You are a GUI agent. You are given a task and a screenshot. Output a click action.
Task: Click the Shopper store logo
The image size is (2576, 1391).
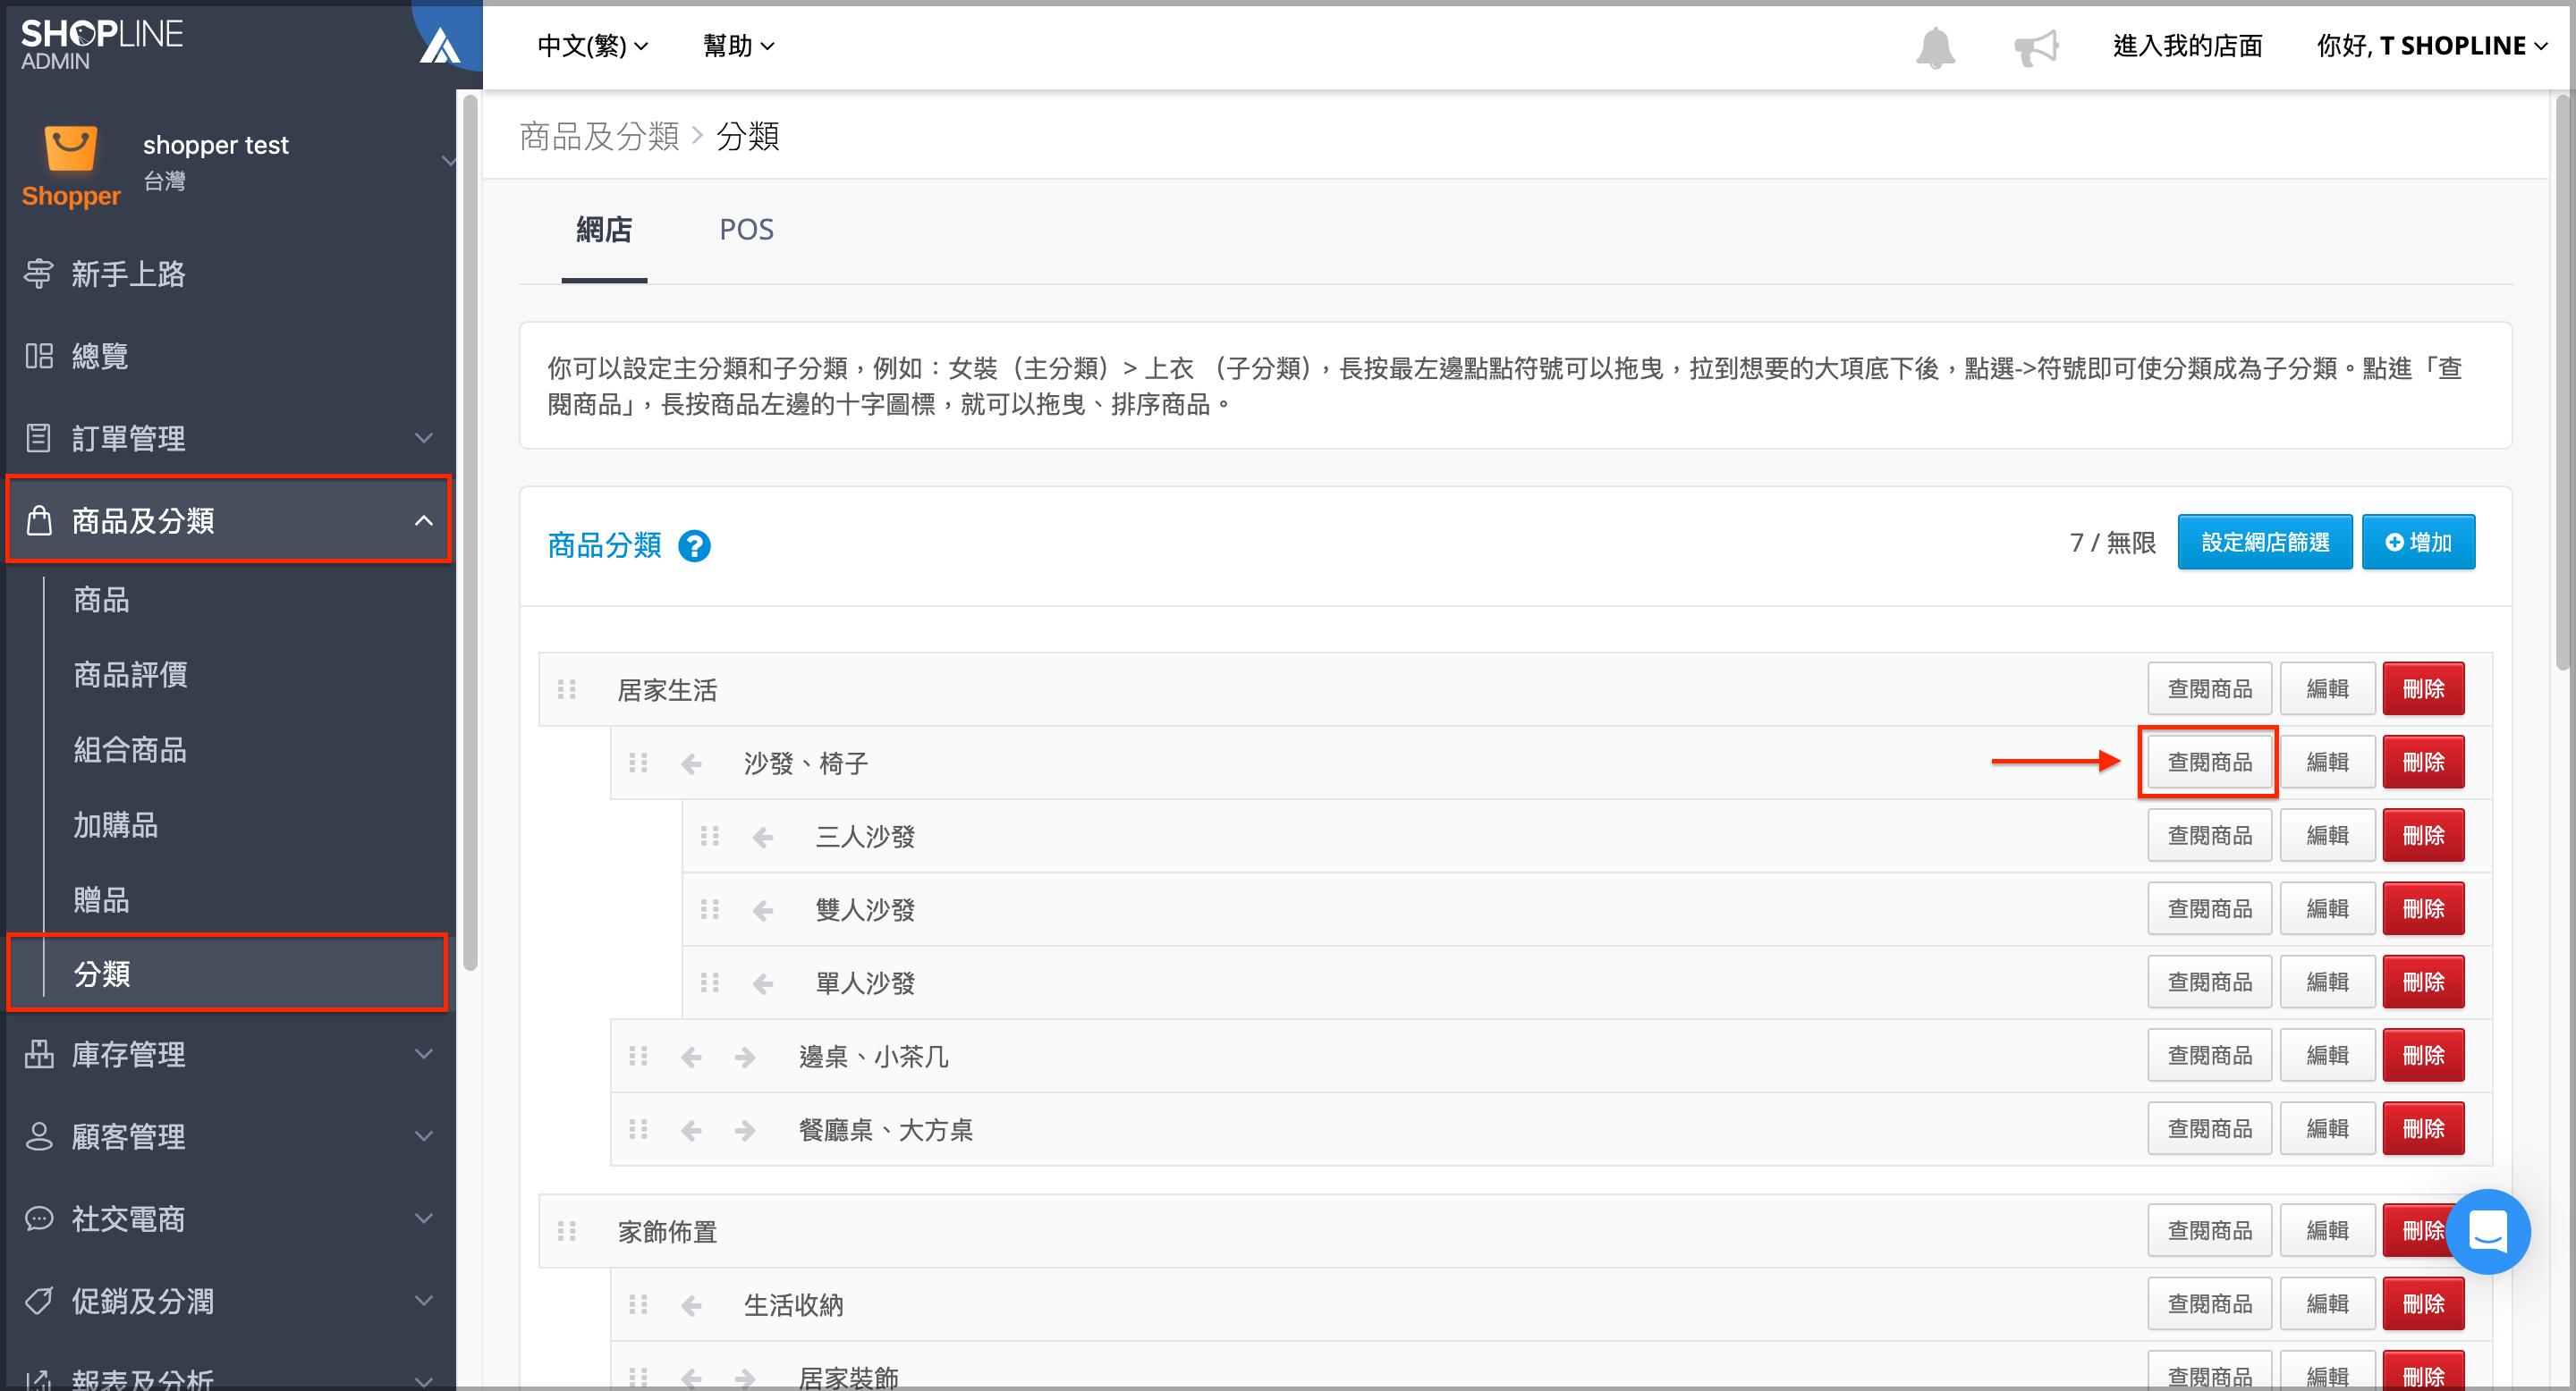click(x=70, y=166)
